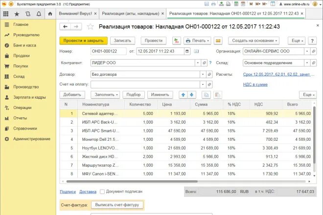Open the Главное sidebar section
This screenshot has width=323, height=215.
[21, 24]
